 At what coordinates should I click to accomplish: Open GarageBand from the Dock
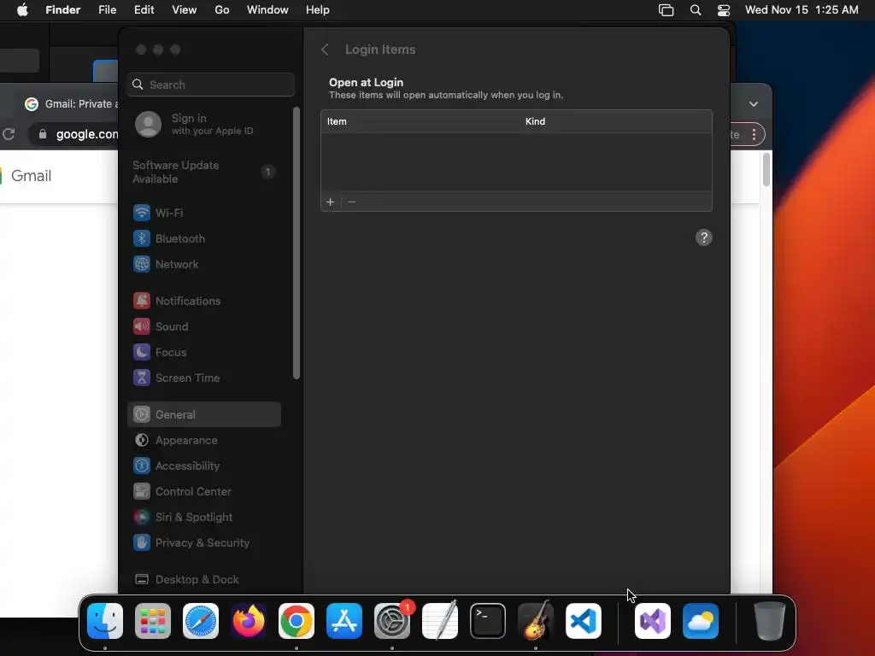(x=536, y=621)
